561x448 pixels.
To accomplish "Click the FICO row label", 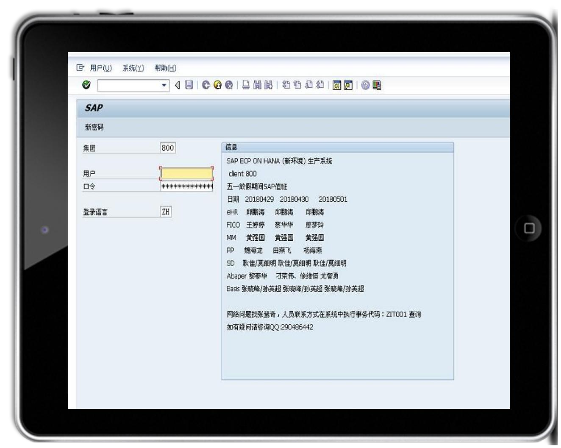I will click(x=233, y=225).
